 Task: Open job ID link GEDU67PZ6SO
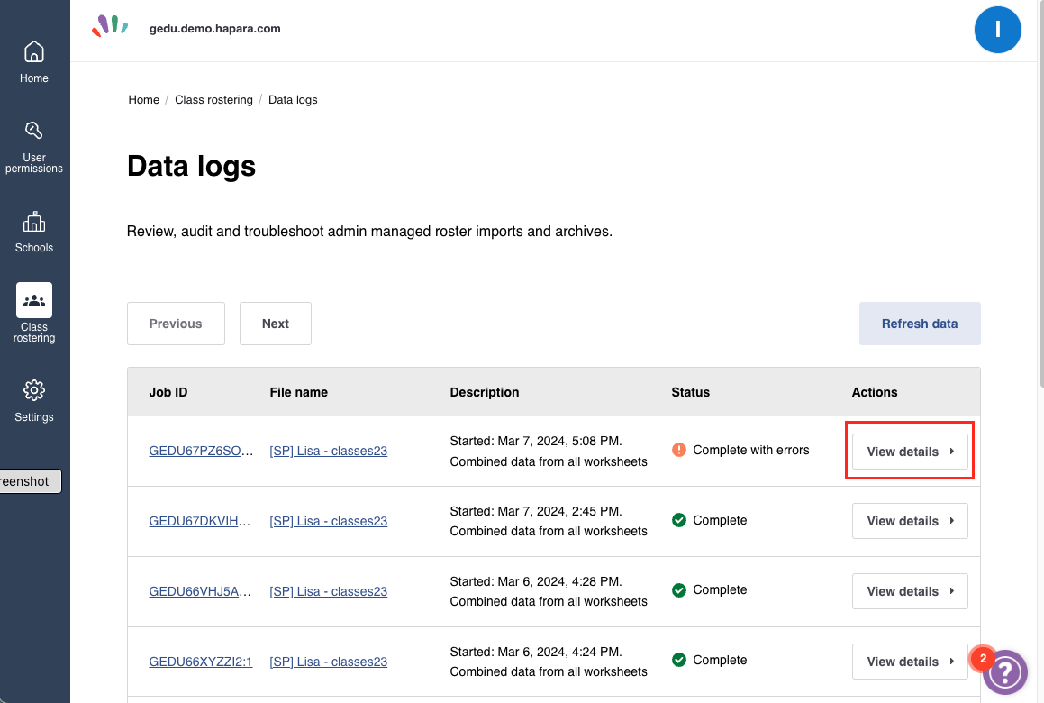[x=200, y=451]
